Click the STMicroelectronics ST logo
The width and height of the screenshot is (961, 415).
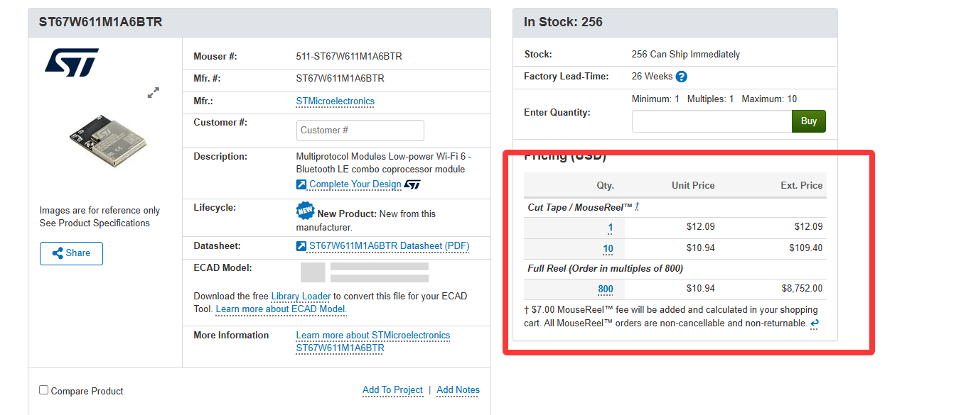[72, 62]
